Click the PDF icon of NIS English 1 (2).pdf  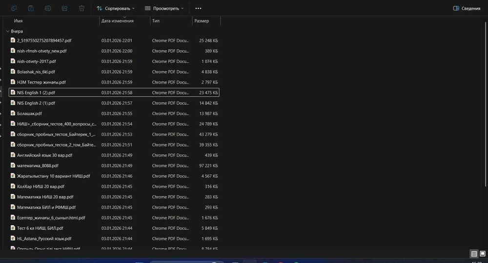[x=13, y=92]
